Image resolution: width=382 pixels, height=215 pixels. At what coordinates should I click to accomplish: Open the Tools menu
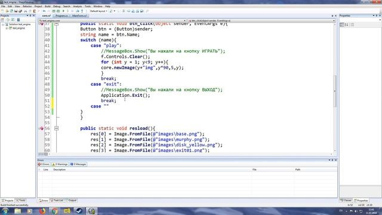88,7
